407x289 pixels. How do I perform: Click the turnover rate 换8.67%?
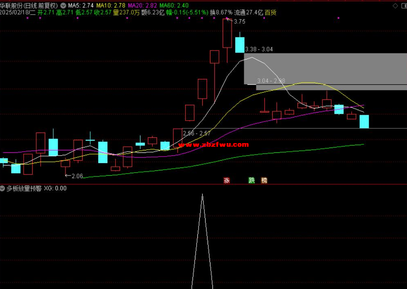coord(221,13)
